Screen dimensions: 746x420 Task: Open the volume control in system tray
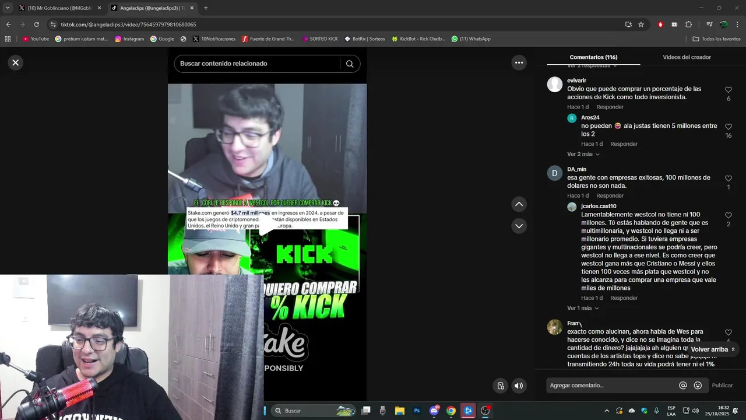695,411
